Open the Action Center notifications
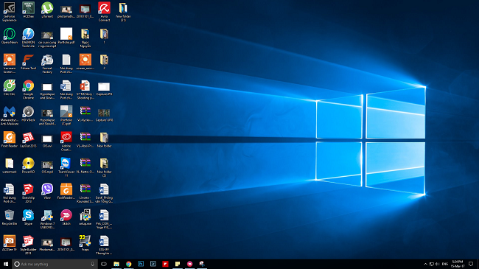Viewport: 479px width, 269px height. (471, 264)
